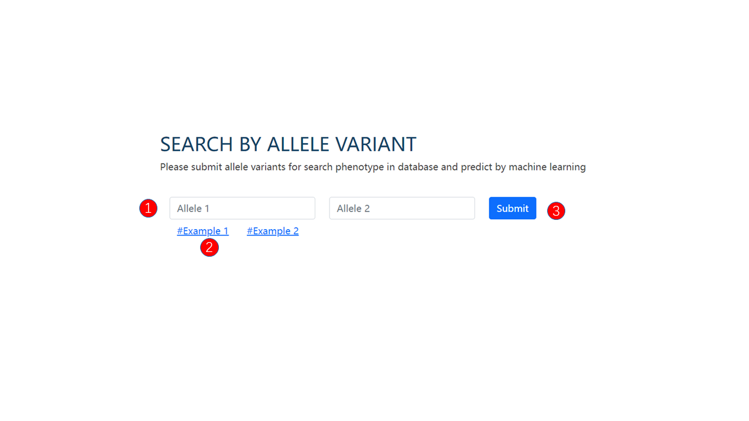The width and height of the screenshot is (749, 421).
Task: Open the #Example 2 link
Action: [x=273, y=231]
